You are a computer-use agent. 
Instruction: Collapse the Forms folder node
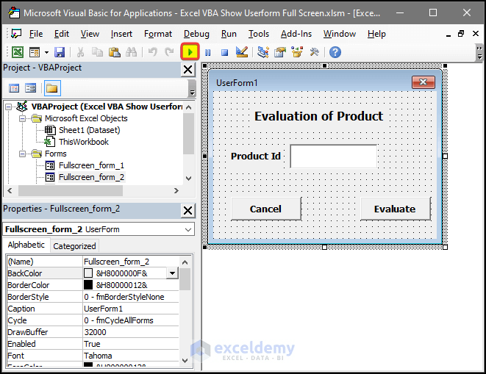pos(22,154)
